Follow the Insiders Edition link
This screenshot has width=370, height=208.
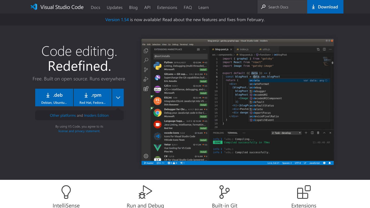click(96, 115)
